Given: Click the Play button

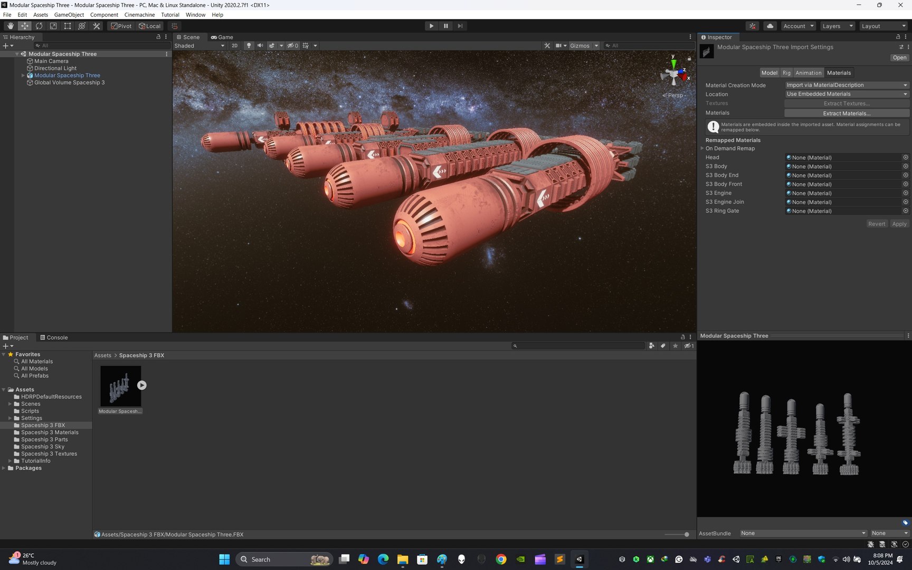Looking at the screenshot, I should point(431,26).
